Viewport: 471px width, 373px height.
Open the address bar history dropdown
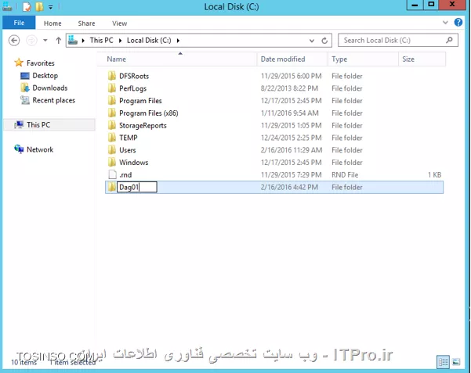click(x=312, y=41)
